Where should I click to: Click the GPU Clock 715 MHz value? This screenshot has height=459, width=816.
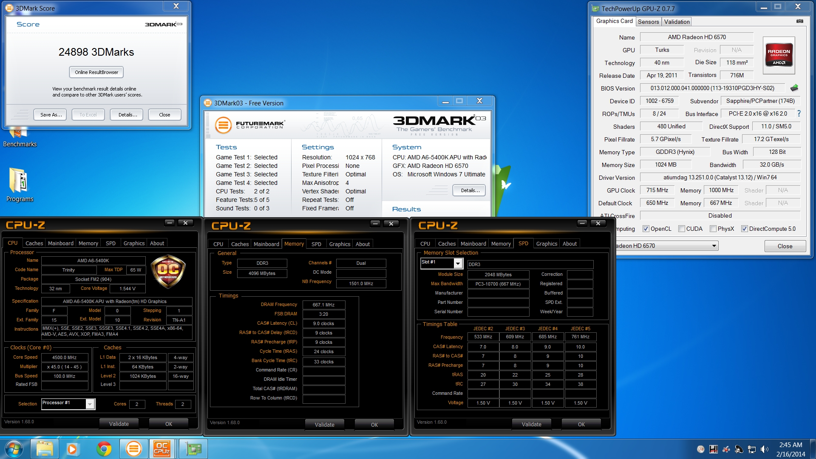(x=657, y=190)
